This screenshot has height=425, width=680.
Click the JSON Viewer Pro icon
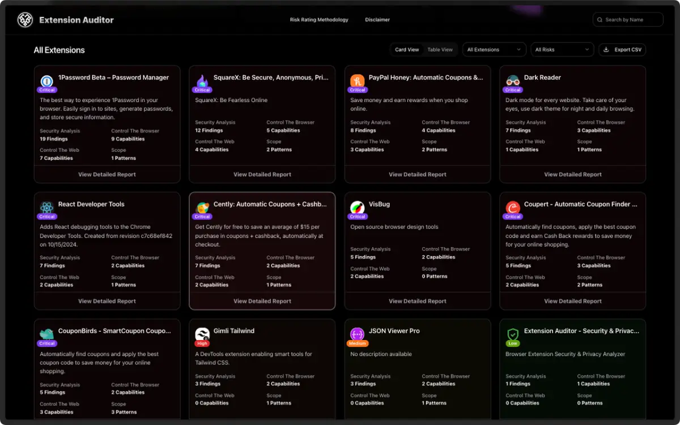(x=358, y=334)
